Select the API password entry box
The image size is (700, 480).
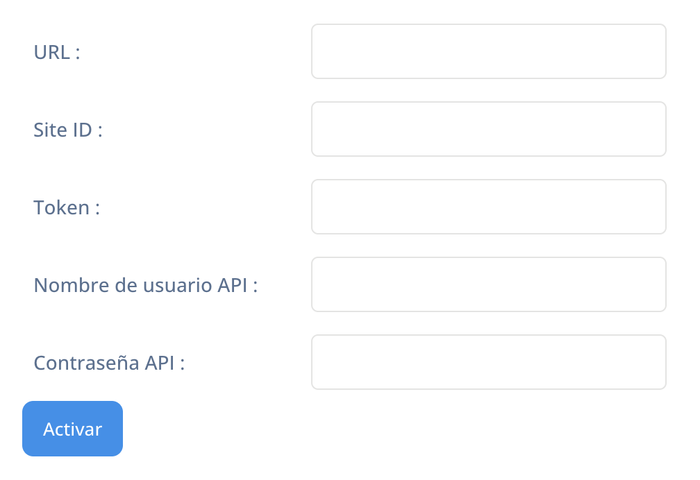coord(489,362)
